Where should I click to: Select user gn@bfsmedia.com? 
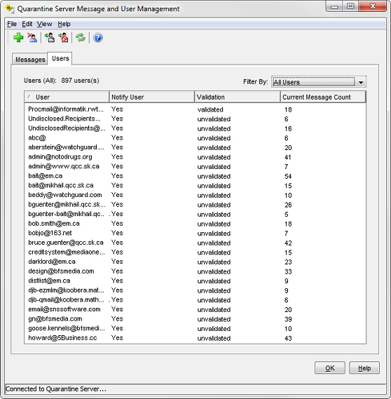coord(195,319)
